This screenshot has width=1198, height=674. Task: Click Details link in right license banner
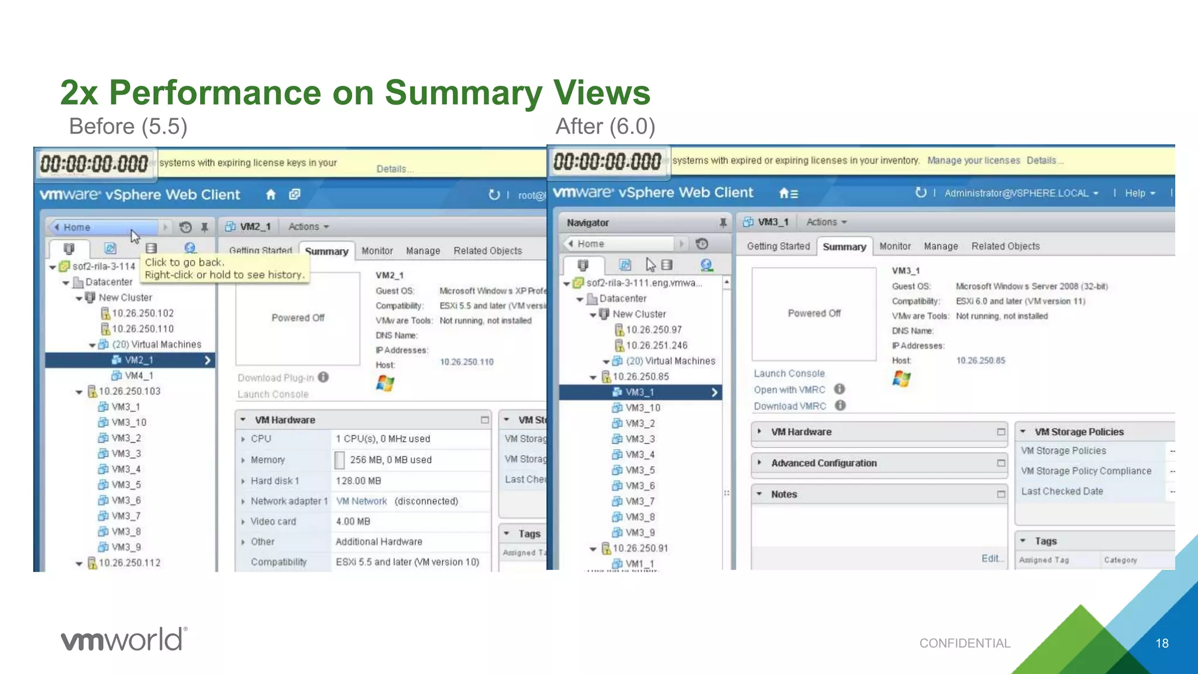(1044, 160)
